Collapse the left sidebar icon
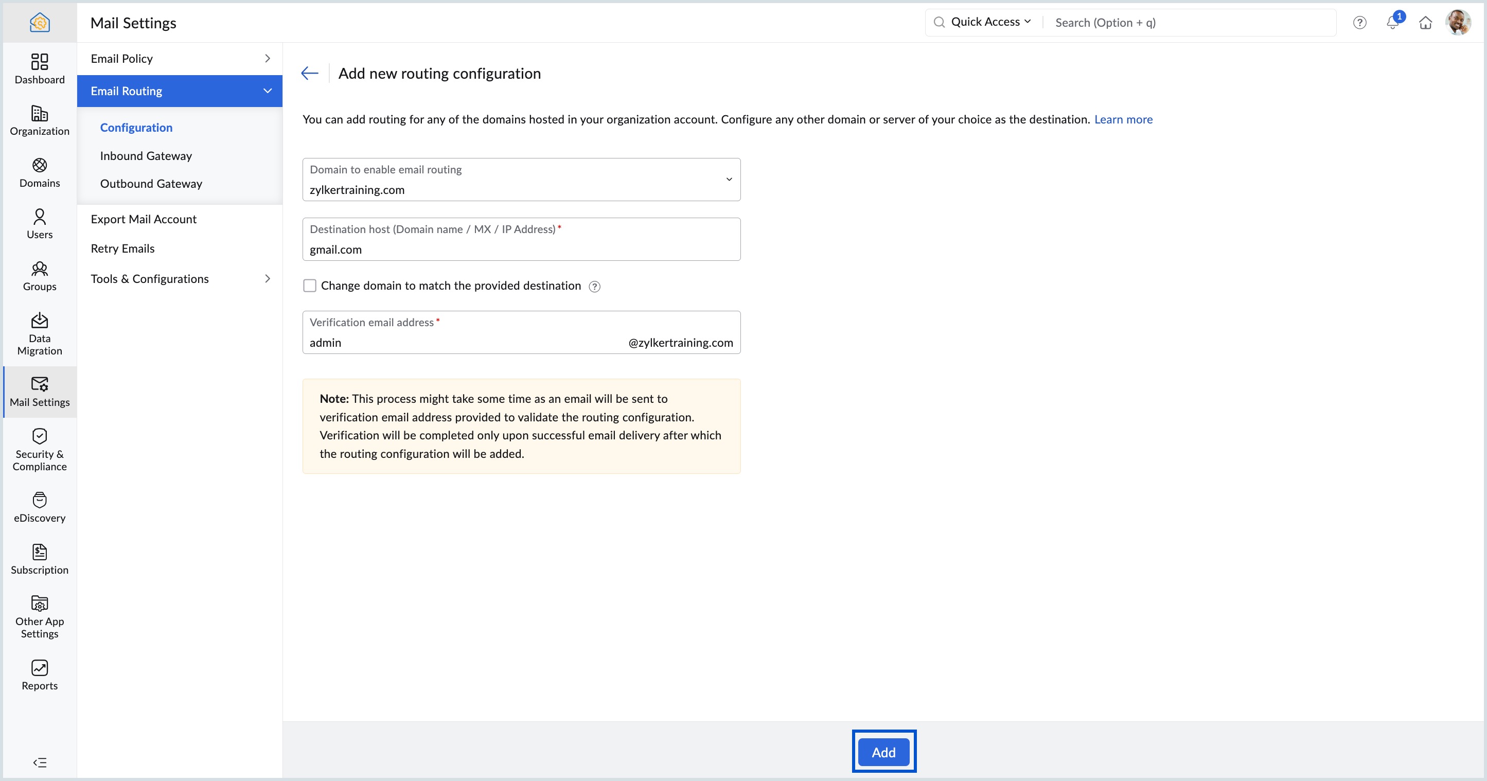Screen dimensions: 1487x781 coord(39,762)
